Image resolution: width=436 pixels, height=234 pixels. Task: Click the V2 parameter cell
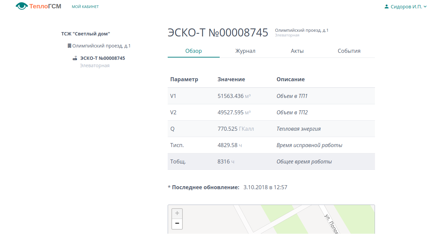173,112
